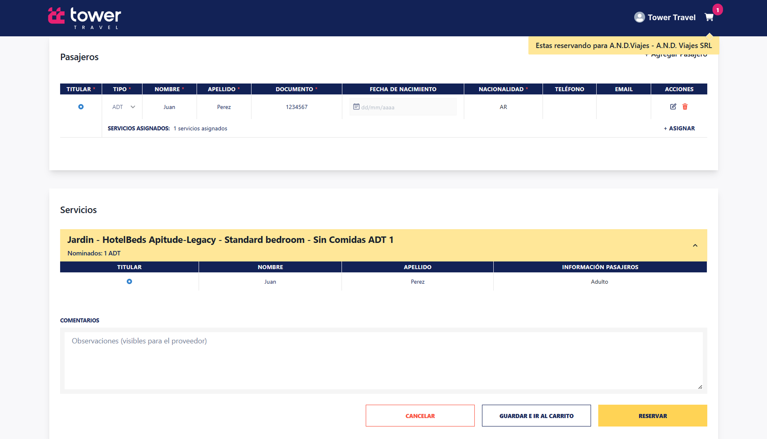Screen dimensions: 767x439
Task: Click the cart notification badge
Action: (x=718, y=10)
